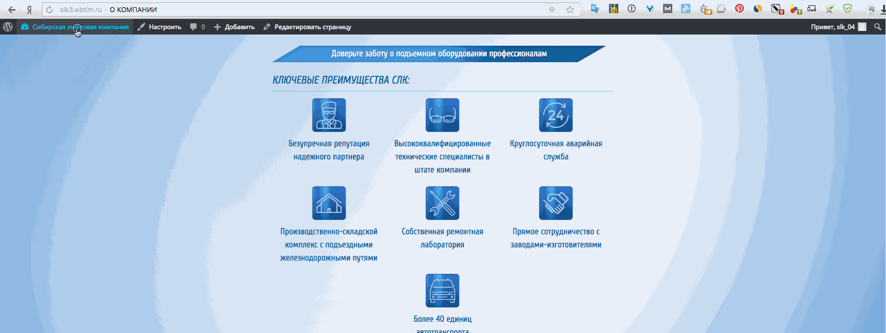
Task: Open the Yandex home 'Я' button
Action: [x=29, y=10]
